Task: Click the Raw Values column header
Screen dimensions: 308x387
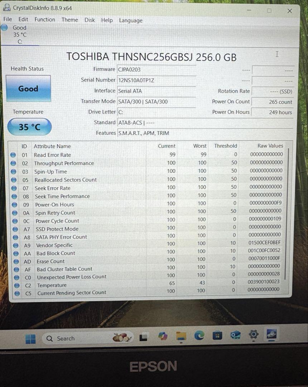Action: point(270,146)
